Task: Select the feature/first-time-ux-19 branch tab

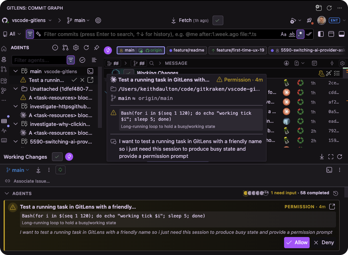Action: point(238,50)
